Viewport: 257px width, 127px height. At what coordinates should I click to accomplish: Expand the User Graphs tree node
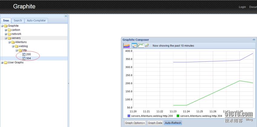2,62
